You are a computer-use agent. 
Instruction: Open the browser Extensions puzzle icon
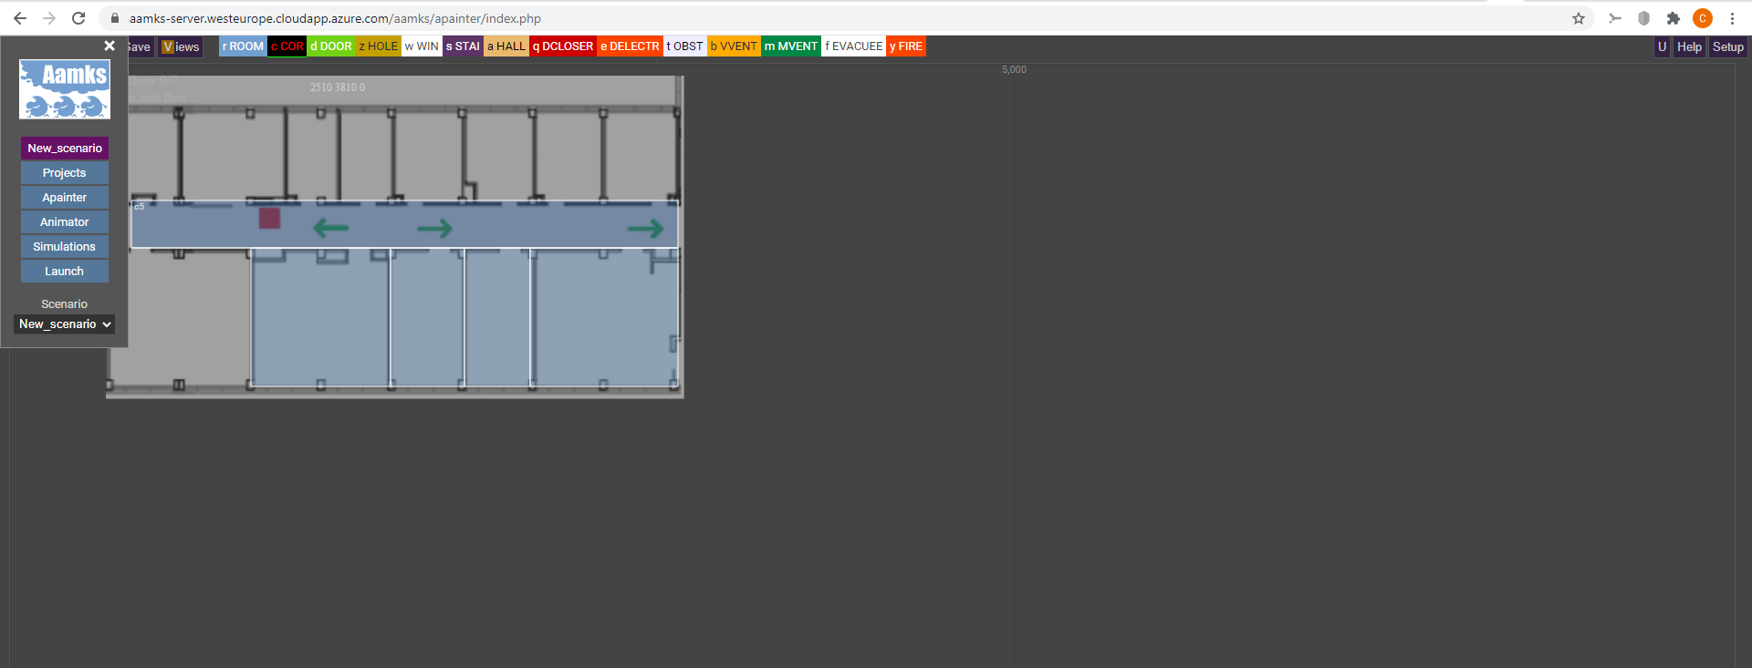1673,18
